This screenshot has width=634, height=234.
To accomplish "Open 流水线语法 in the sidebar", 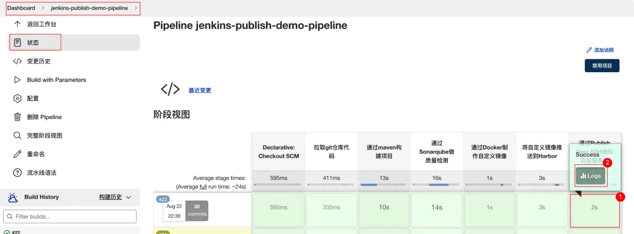I will tap(42, 173).
